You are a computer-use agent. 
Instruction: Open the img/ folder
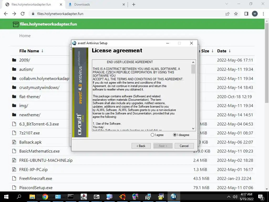(24, 106)
